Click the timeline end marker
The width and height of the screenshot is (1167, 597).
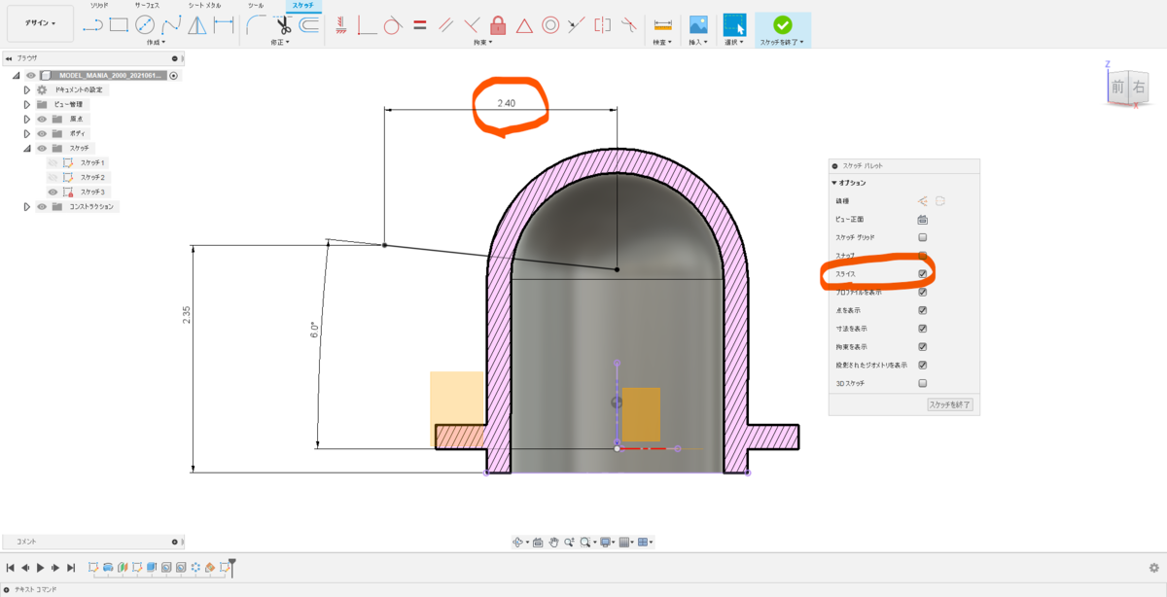231,567
